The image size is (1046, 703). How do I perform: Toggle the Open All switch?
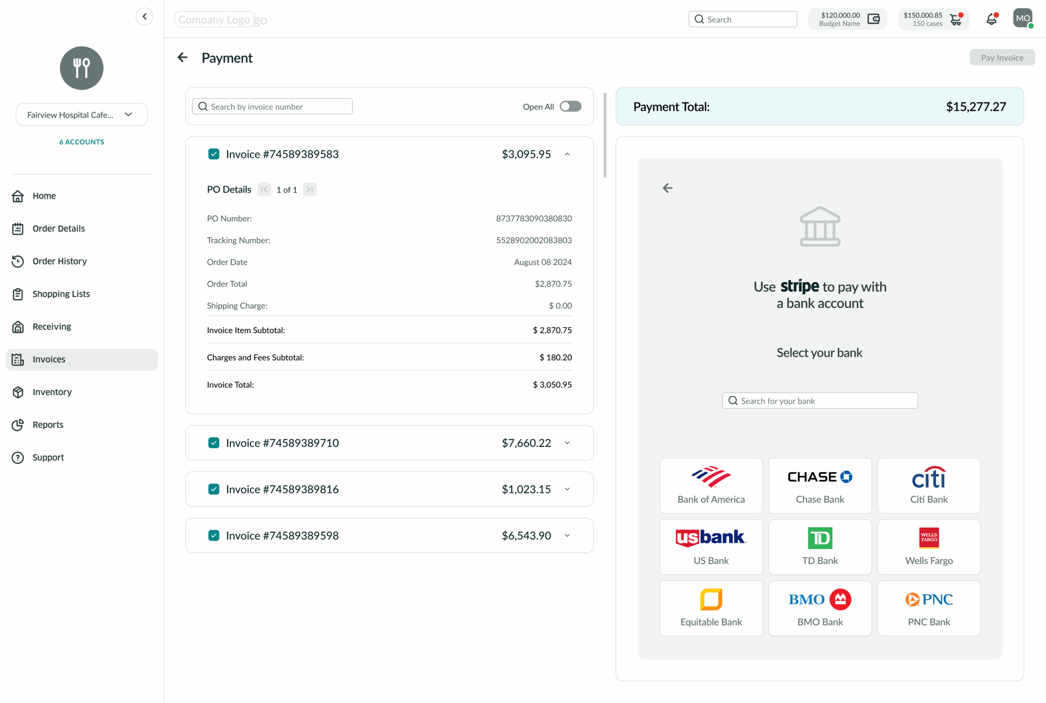pos(570,107)
